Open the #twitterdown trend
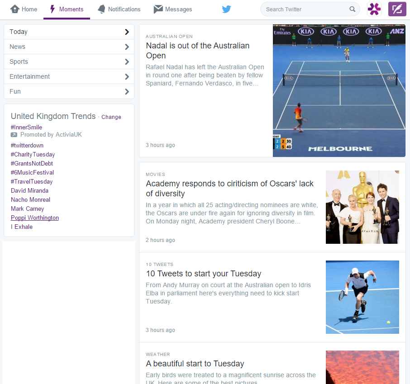 click(27, 145)
